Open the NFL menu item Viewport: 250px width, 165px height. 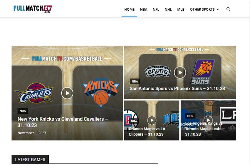click(156, 9)
